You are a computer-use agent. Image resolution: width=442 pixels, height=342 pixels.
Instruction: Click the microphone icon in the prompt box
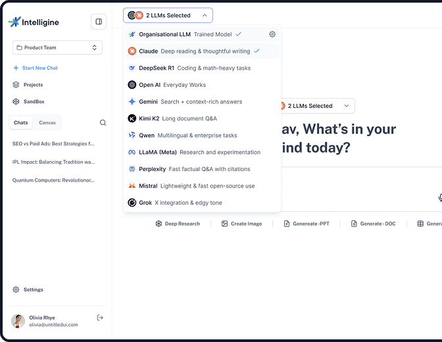(x=439, y=197)
